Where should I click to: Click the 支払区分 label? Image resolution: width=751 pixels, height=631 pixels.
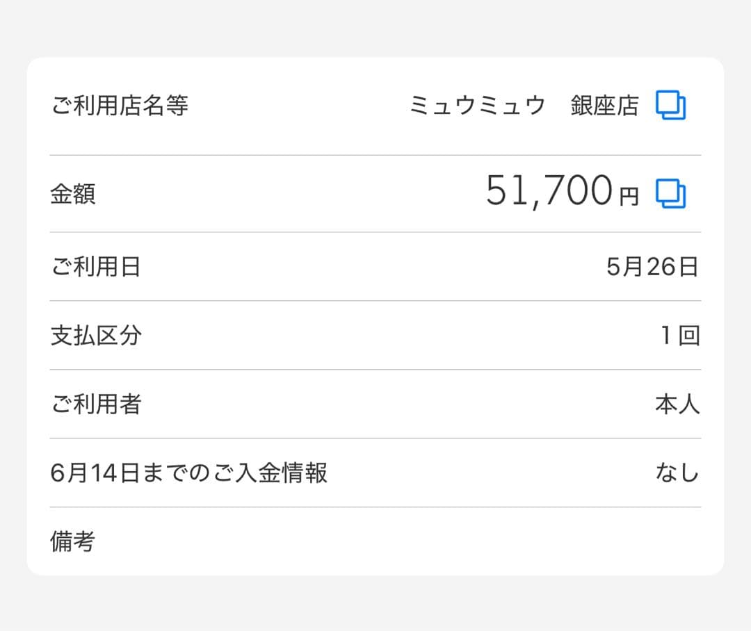[x=96, y=336]
